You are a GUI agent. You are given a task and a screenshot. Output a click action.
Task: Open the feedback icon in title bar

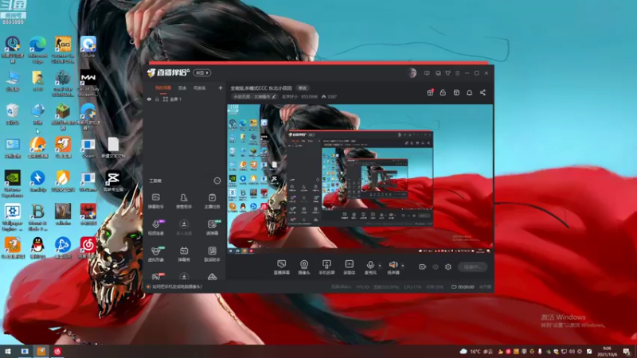[x=438, y=73]
